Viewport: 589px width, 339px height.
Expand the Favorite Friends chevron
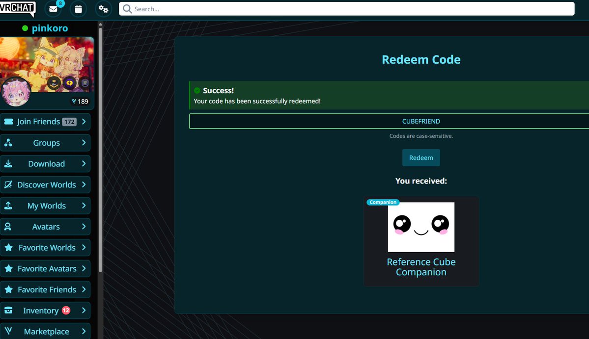84,289
